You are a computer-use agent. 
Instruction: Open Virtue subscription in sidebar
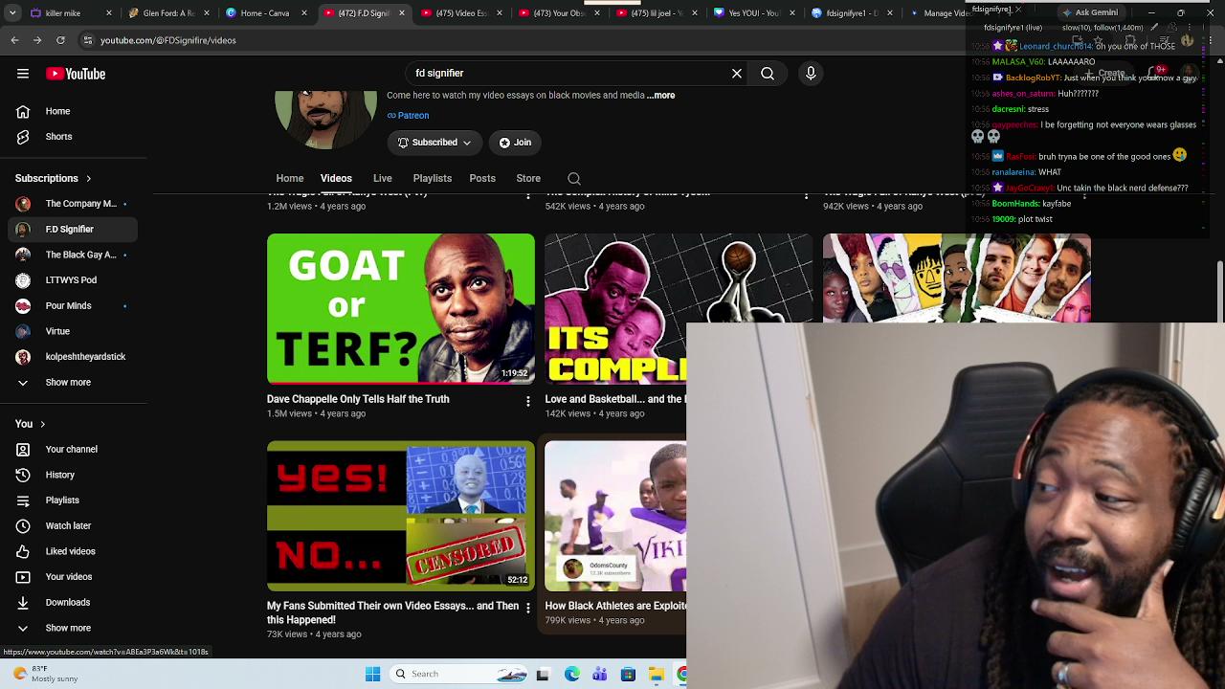(73, 332)
